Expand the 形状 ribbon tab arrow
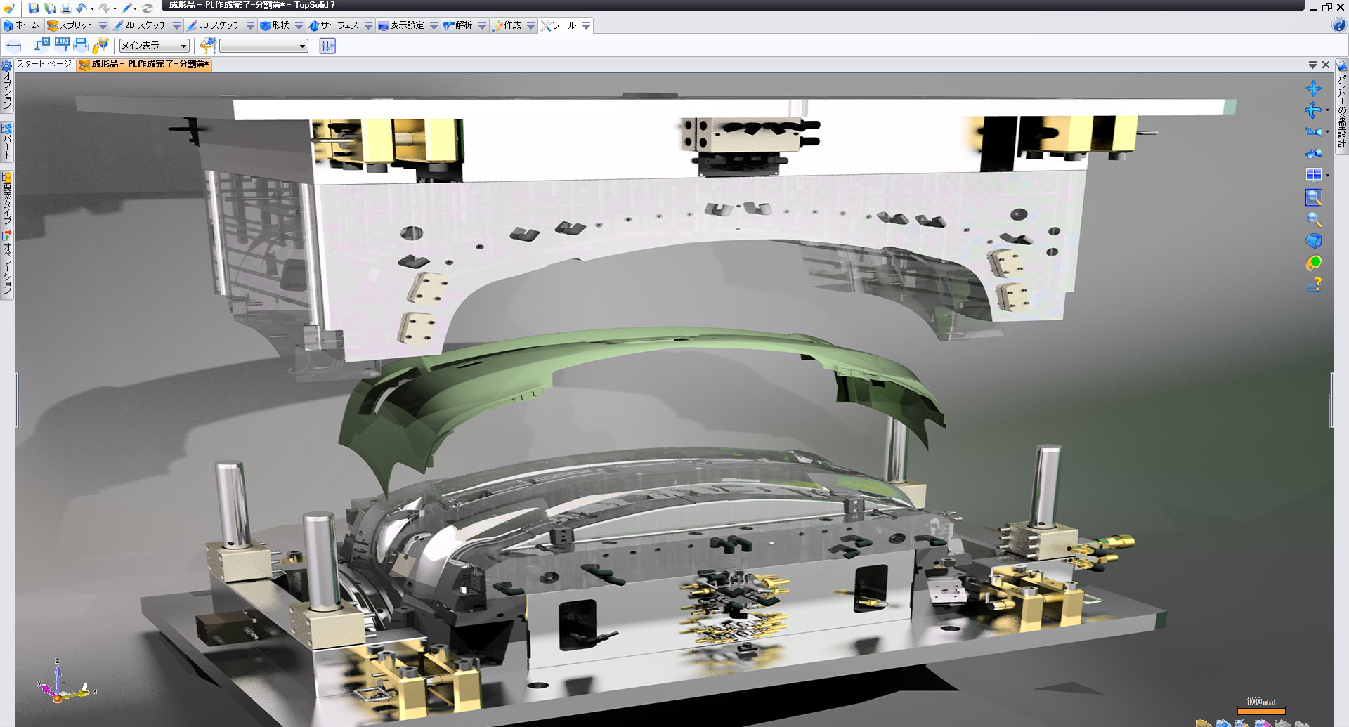This screenshot has width=1349, height=727. point(299,25)
